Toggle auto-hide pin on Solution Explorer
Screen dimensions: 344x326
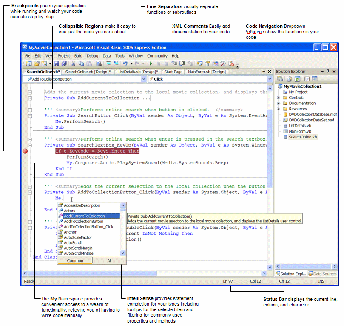click(x=328, y=72)
